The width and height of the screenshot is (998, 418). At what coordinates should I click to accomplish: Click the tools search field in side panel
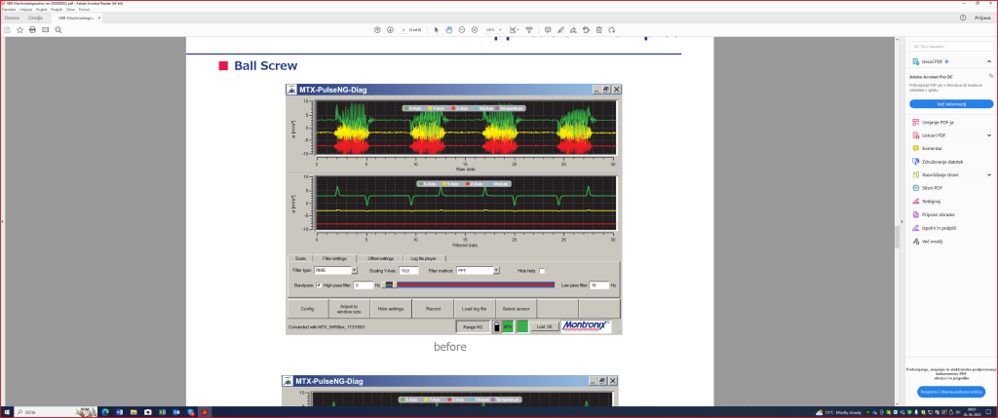(950, 46)
